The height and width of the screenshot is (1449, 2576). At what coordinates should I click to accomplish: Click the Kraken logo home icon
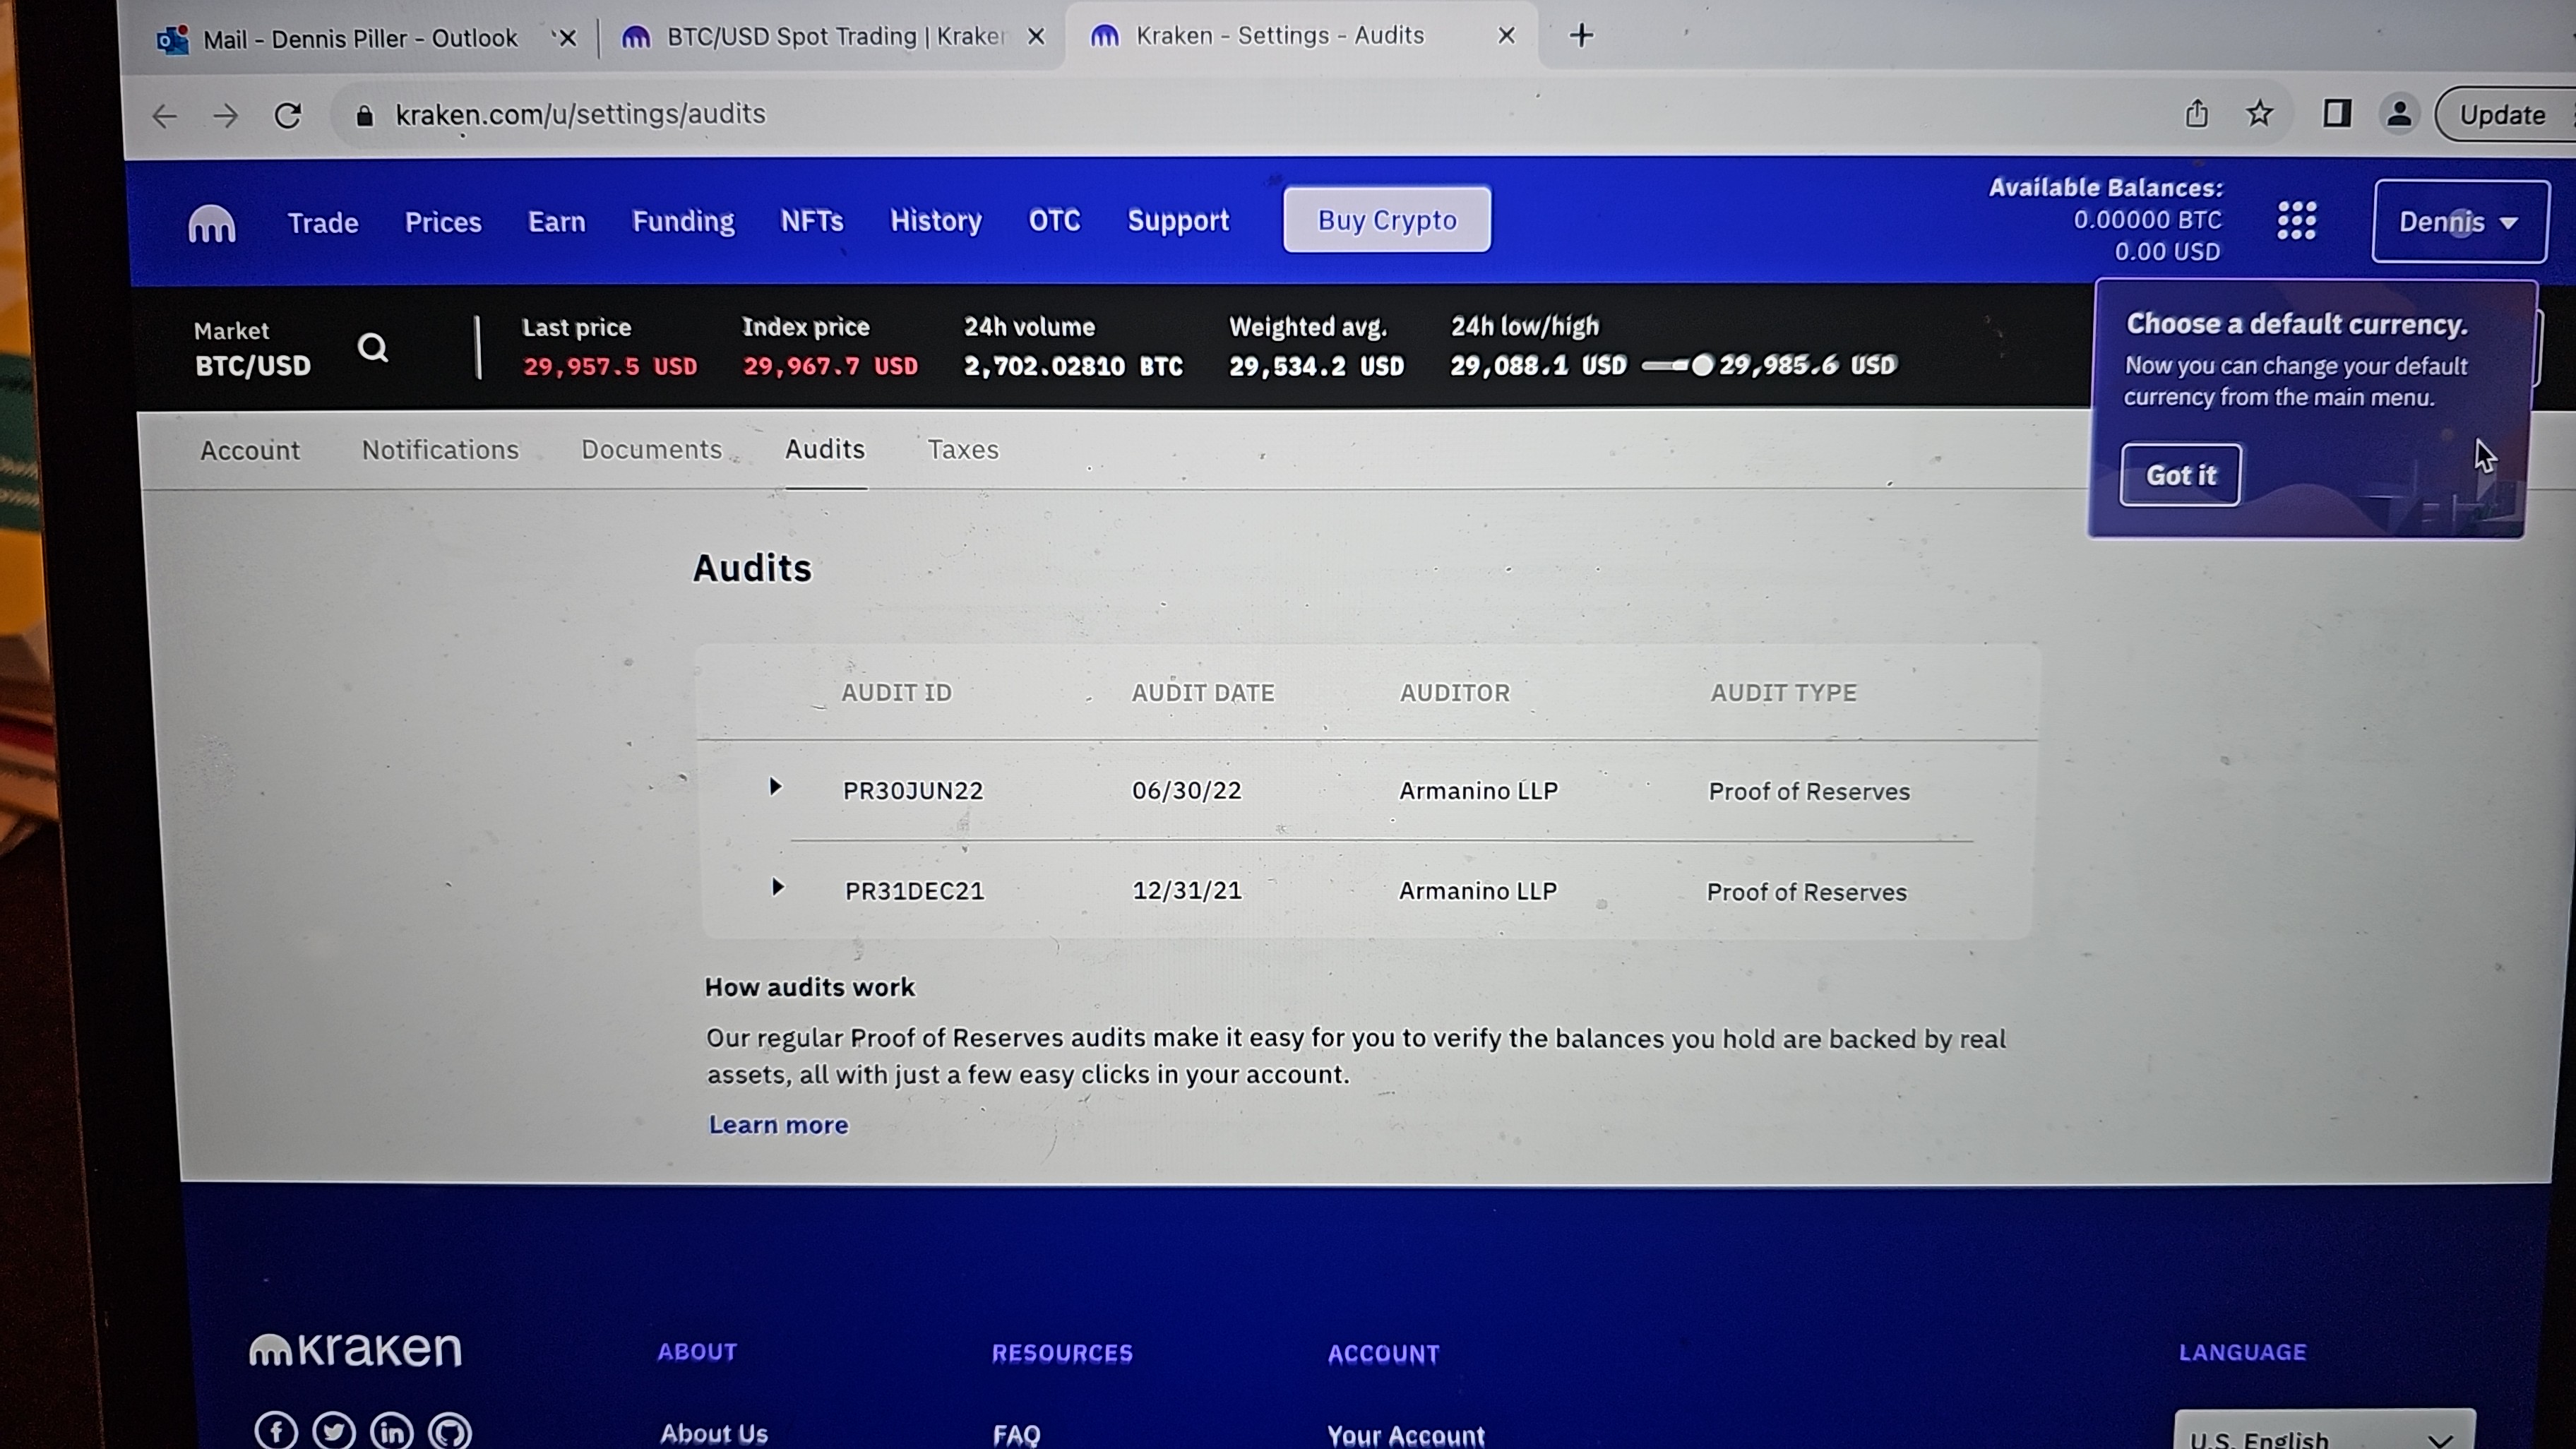211,223
